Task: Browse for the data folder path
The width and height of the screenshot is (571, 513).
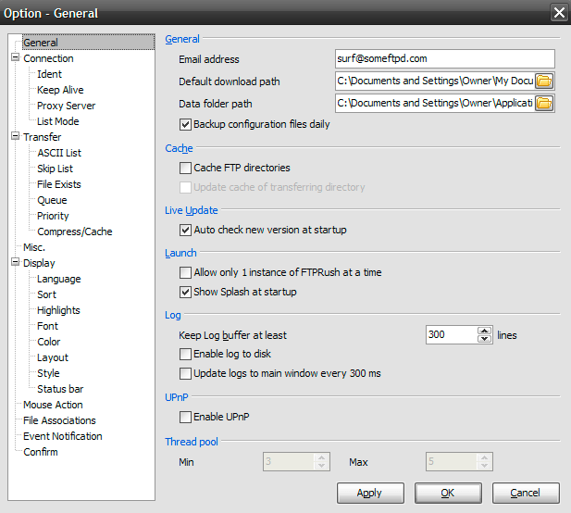Action: coord(544,104)
